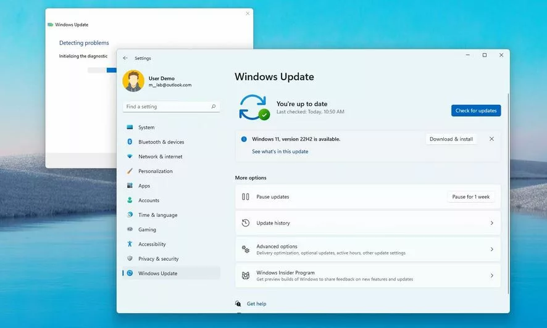Click the Find a setting search box

tap(171, 107)
